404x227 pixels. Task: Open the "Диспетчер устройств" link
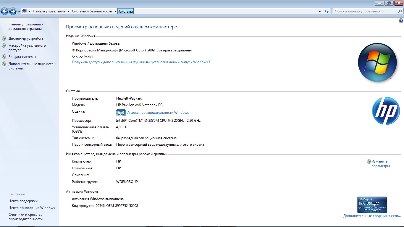click(26, 38)
